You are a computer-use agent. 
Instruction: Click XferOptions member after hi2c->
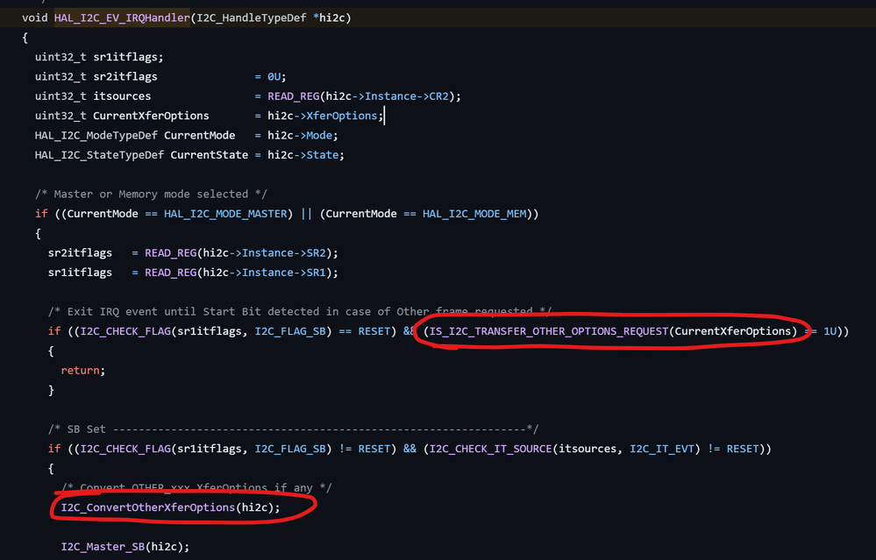[341, 116]
